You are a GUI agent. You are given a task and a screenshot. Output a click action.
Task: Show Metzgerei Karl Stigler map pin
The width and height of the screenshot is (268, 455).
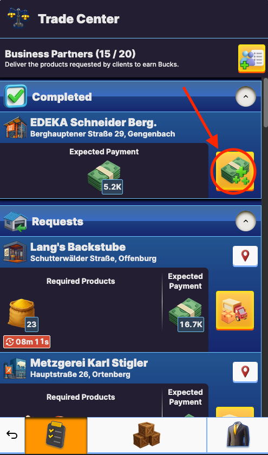tap(245, 372)
